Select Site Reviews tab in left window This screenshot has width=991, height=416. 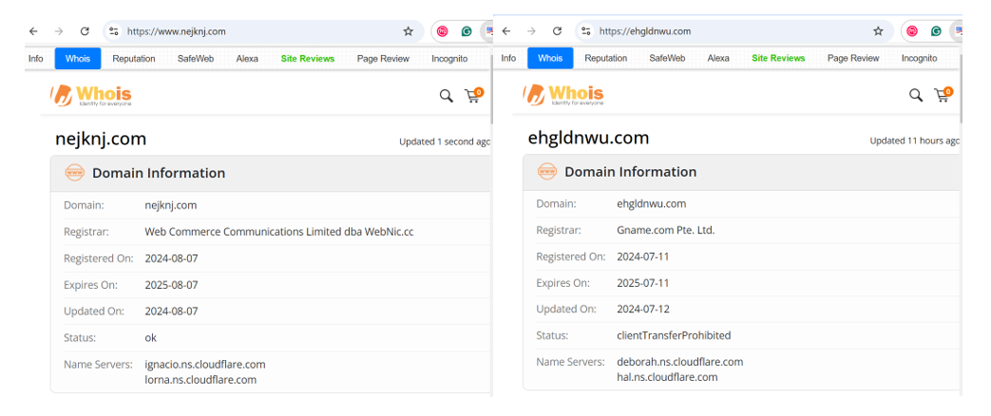307,59
